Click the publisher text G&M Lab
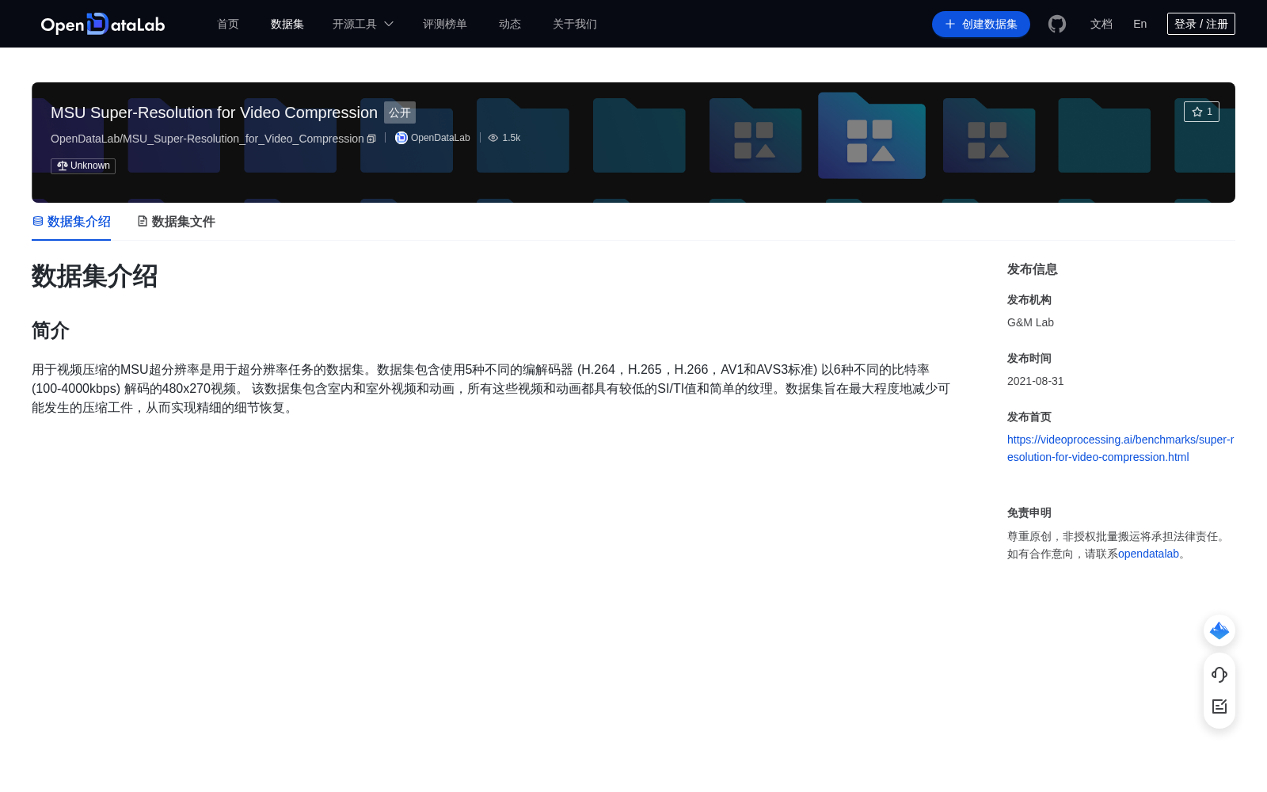This screenshot has height=792, width=1267. (1030, 322)
